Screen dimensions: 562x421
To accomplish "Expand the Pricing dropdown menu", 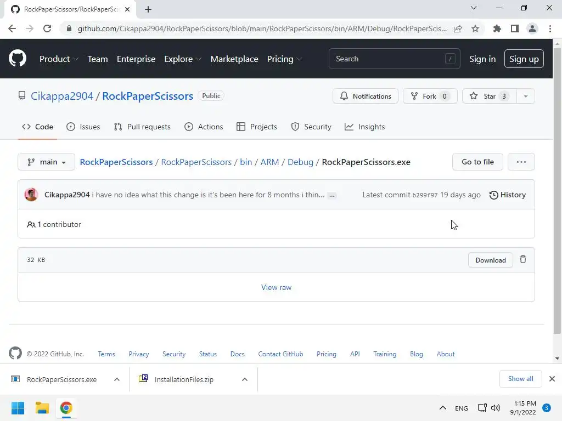I will click(x=285, y=59).
